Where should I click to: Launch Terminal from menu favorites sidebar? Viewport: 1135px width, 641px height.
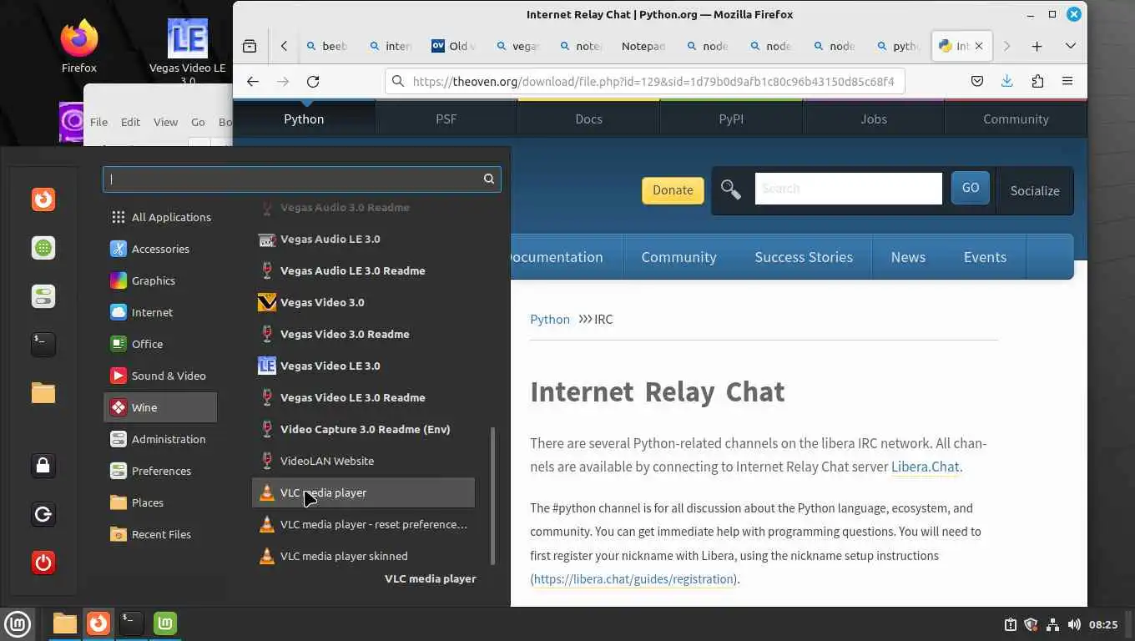(x=43, y=344)
